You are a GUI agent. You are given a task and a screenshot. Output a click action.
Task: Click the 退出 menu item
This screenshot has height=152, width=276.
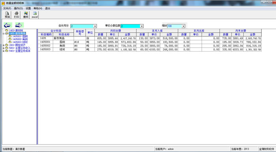pyautogui.click(x=48, y=8)
